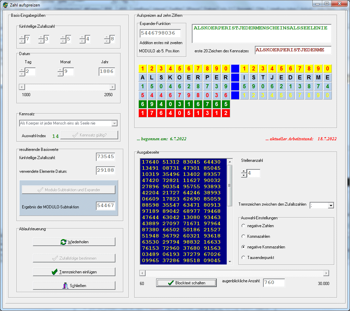
Task: Click the begonnen am 6.7.2022 text
Action: pos(162,139)
